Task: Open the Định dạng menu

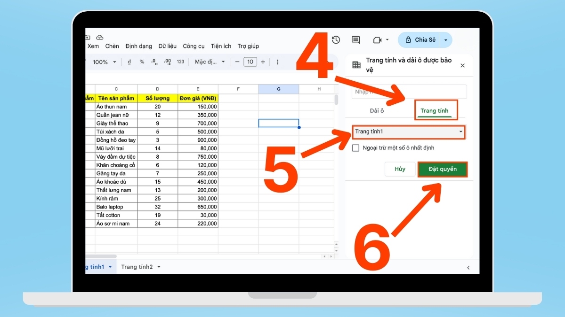Action: point(139,46)
